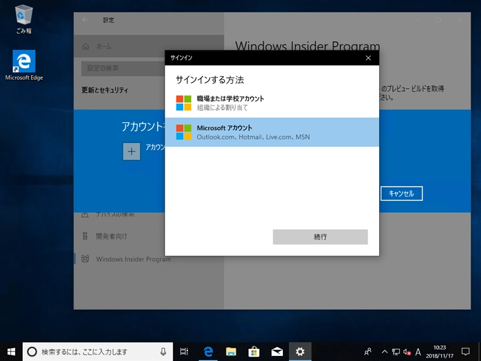481x361 pixels.
Task: Open the Action Center notification icon
Action: pos(465,351)
